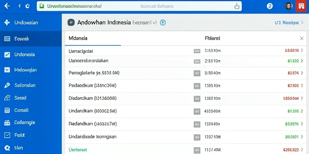
Task: Click the red $2.674 amount
Action: (293, 73)
